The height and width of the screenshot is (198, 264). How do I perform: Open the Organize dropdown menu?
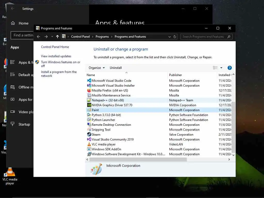pos(97,68)
